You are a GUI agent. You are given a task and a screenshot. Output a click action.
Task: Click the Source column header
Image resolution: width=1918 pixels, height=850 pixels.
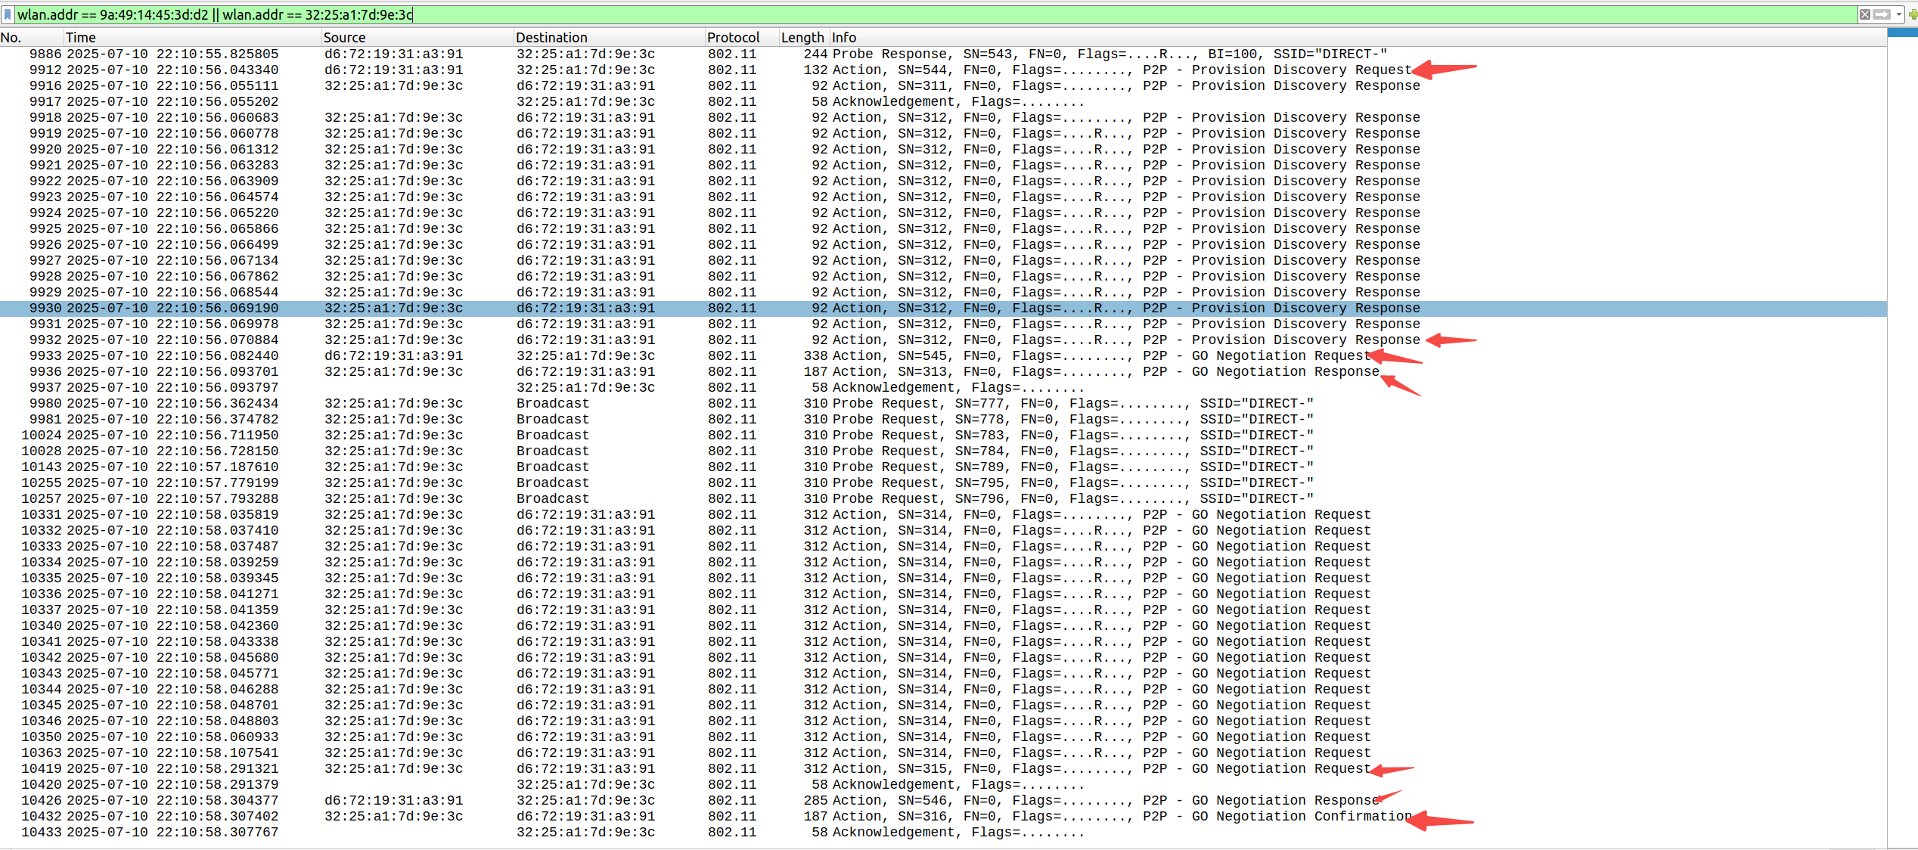coord(344,37)
